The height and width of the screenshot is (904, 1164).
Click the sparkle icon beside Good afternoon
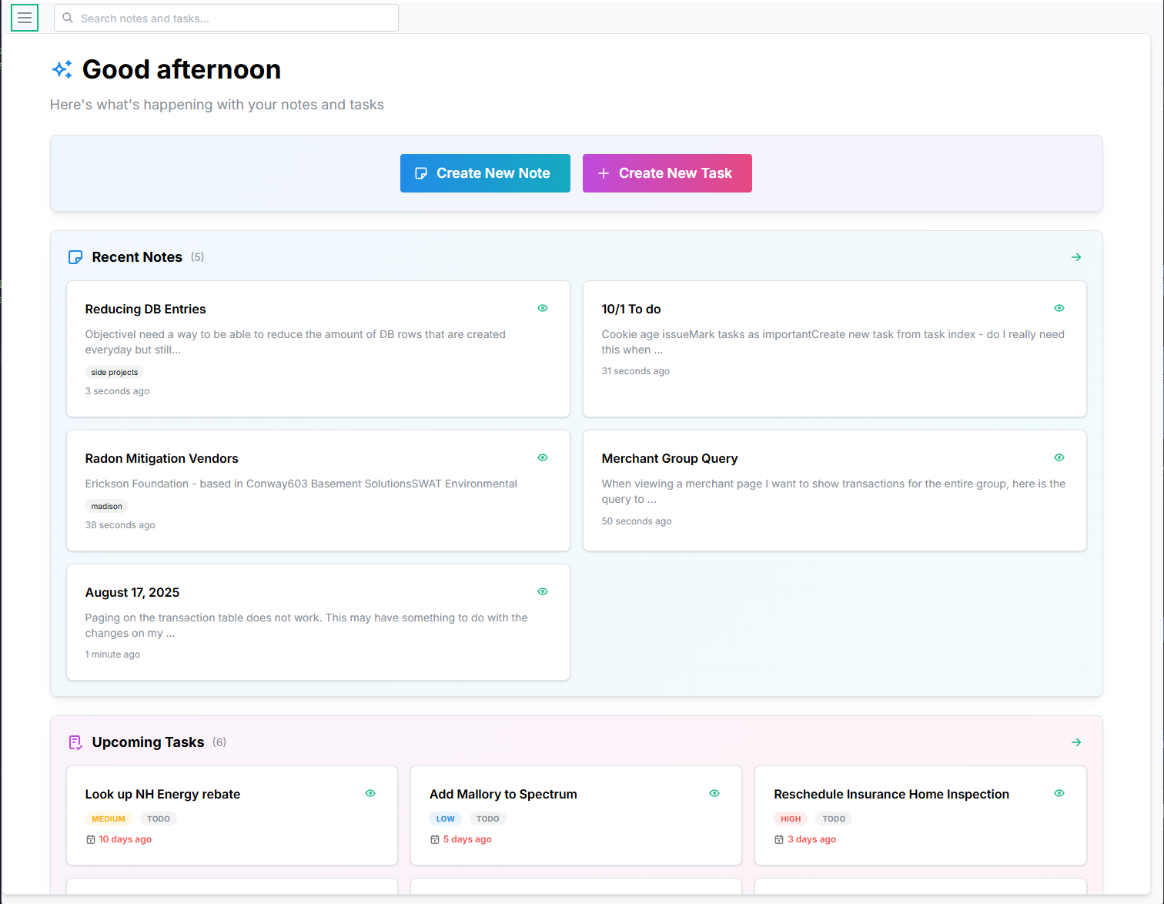coord(62,69)
